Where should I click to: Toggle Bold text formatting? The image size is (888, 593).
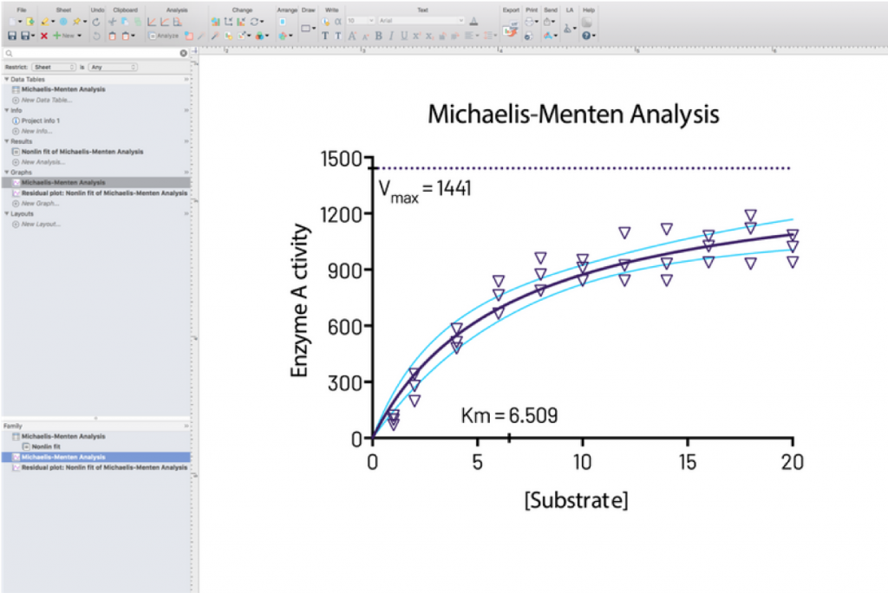click(x=378, y=36)
